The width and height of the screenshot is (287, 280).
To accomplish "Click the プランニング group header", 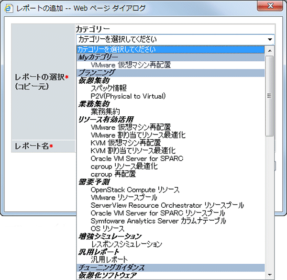I will click(171, 73).
